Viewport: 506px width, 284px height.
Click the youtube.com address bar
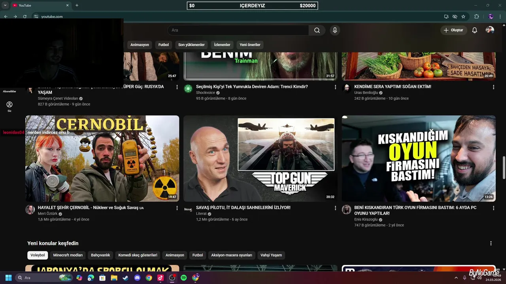coord(237,17)
